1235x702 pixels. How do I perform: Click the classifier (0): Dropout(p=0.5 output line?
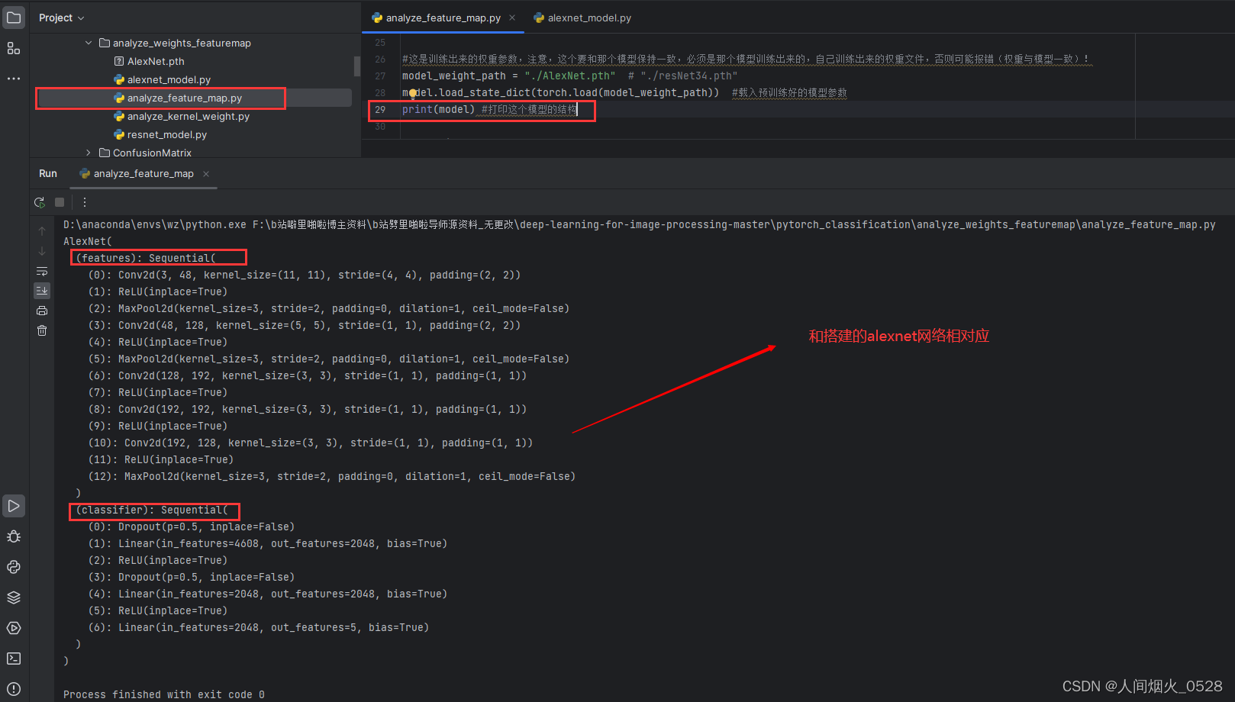[x=191, y=527]
